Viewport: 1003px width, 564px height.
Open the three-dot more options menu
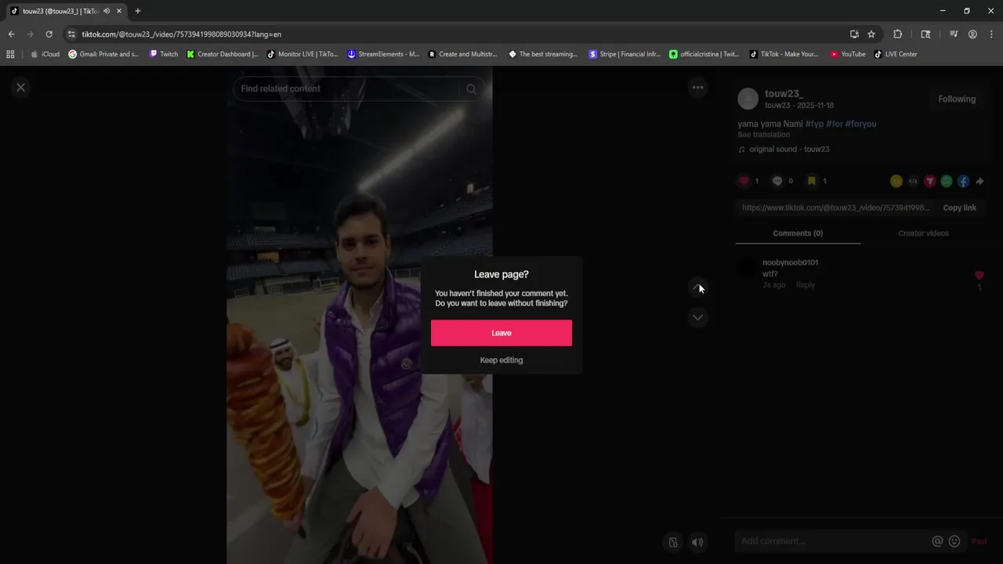(x=697, y=88)
